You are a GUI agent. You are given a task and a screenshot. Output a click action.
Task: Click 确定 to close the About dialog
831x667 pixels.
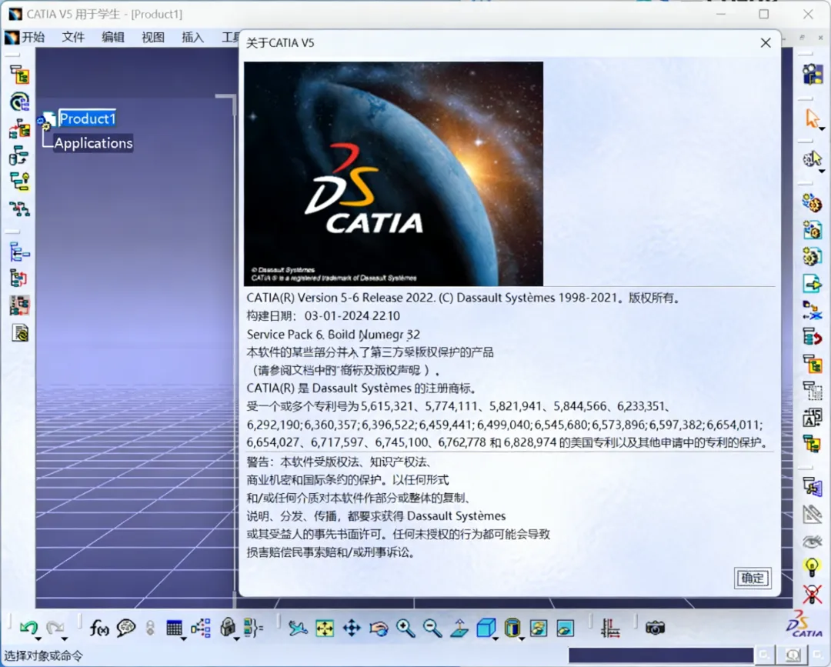(752, 578)
